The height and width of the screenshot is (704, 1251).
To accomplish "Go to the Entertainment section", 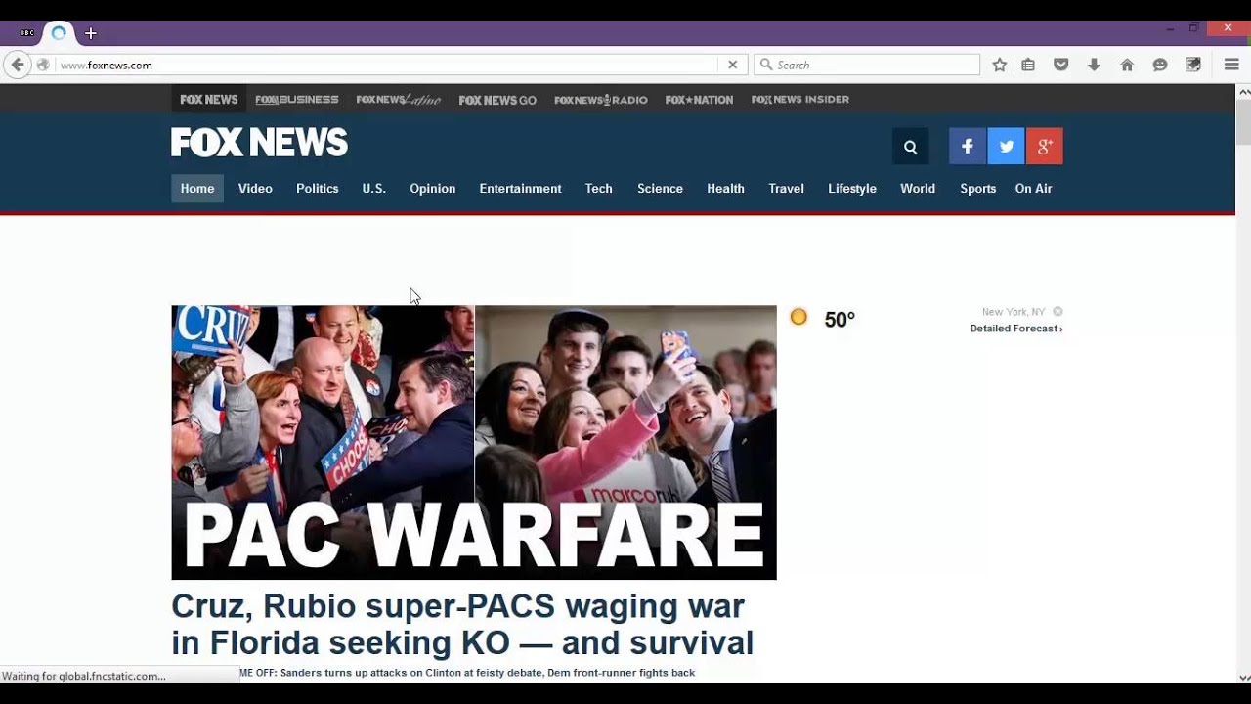I will pos(520,189).
